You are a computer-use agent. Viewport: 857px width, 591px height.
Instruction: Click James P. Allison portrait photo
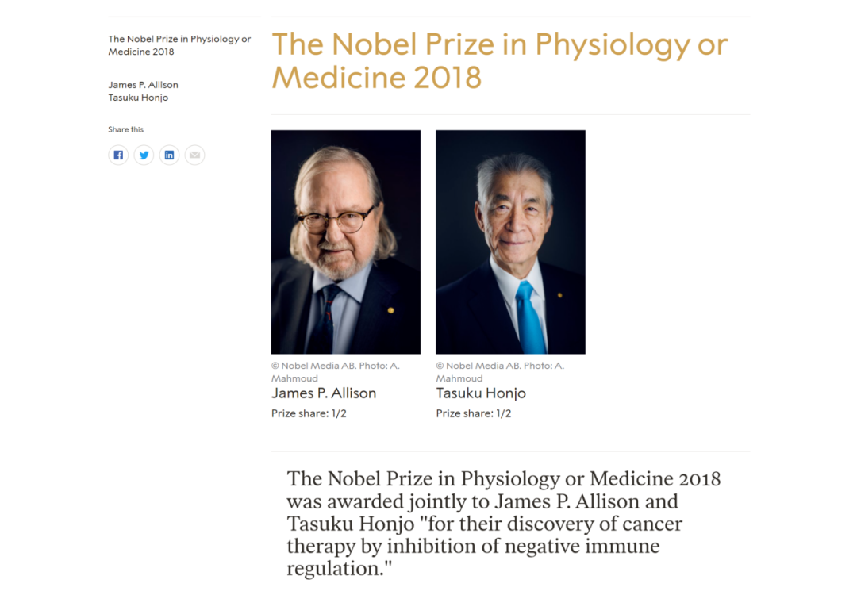point(346,242)
